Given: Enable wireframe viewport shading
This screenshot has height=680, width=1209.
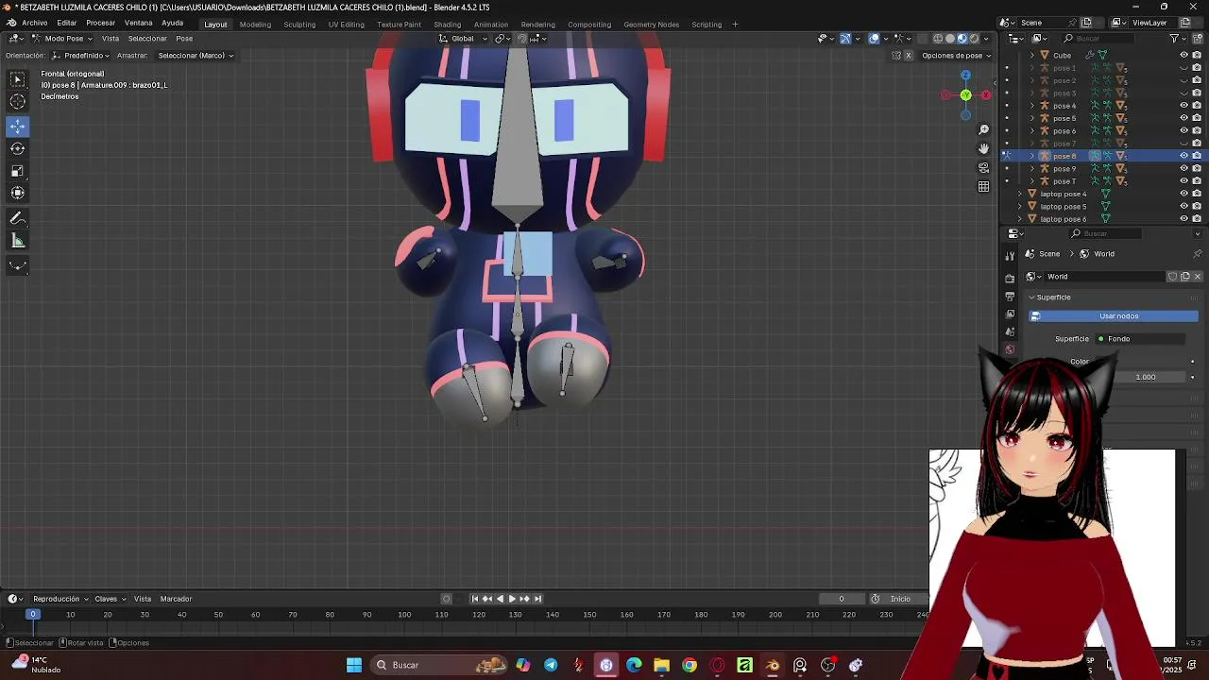Looking at the screenshot, I should [938, 39].
